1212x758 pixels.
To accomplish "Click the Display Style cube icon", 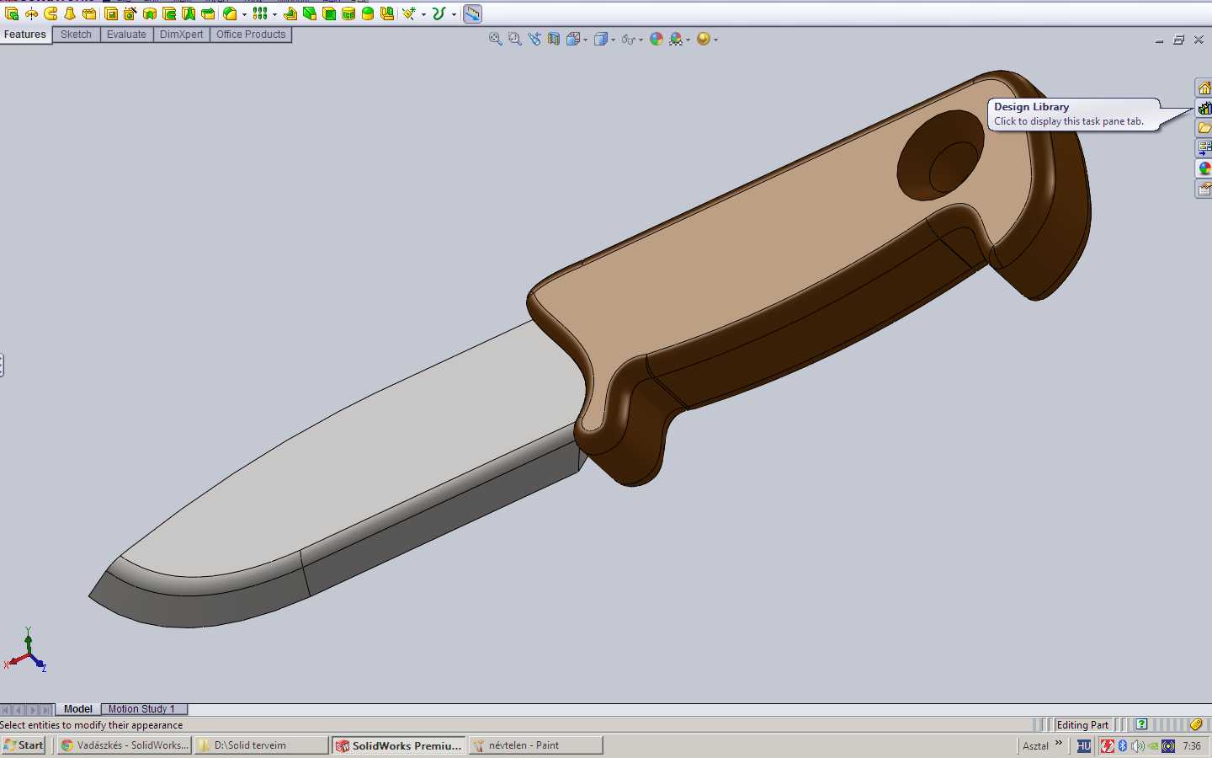I will [x=601, y=39].
